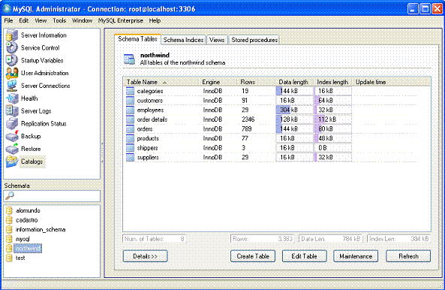The image size is (445, 290).
Task: Open the Window menu
Action: [x=82, y=20]
